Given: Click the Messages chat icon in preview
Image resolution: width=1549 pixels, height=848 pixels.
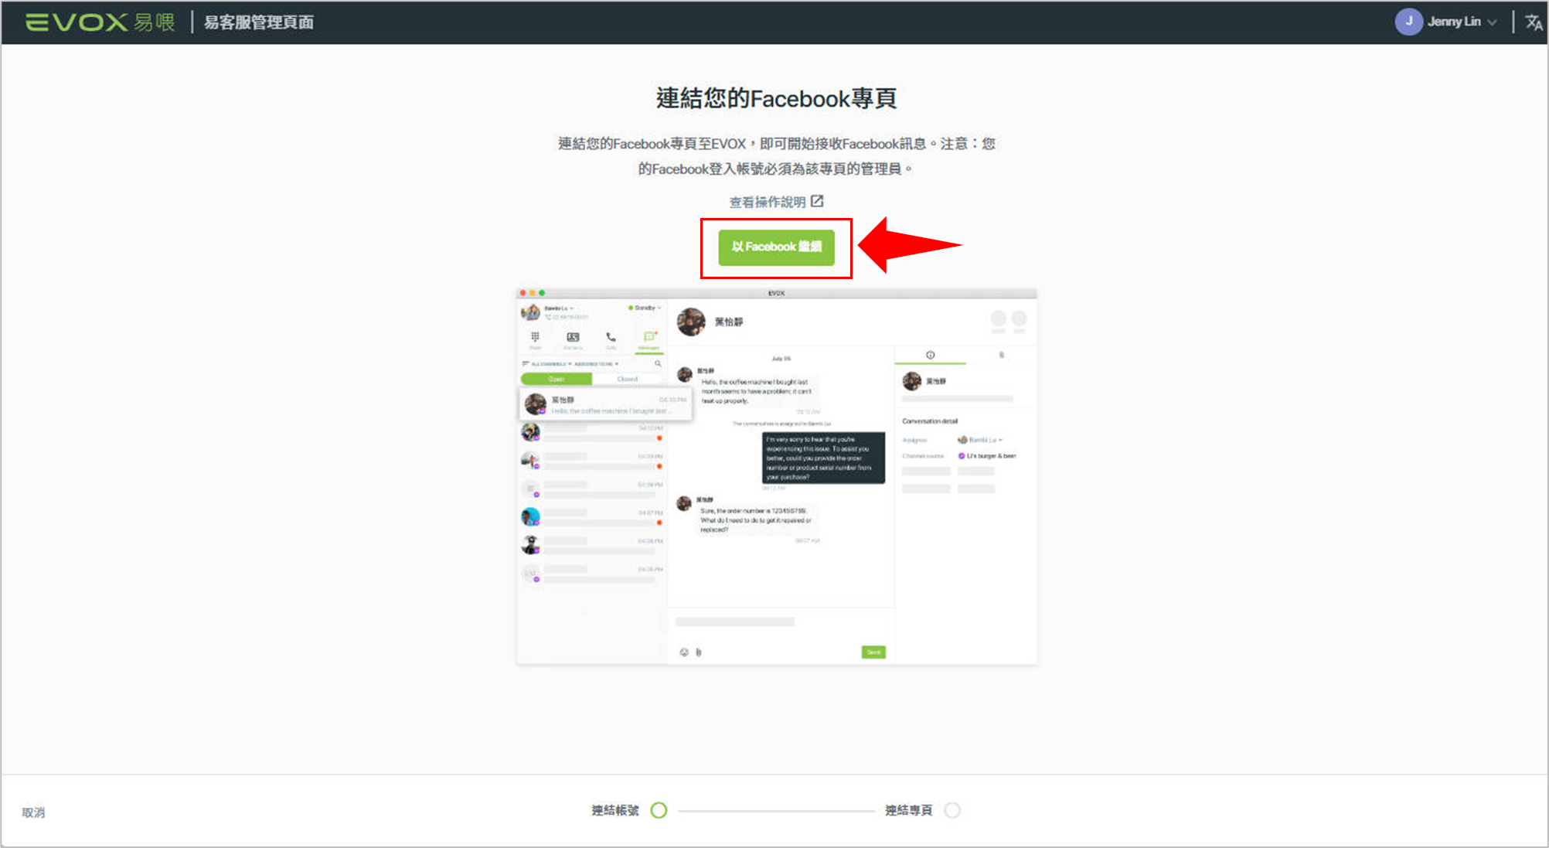Looking at the screenshot, I should [x=649, y=338].
